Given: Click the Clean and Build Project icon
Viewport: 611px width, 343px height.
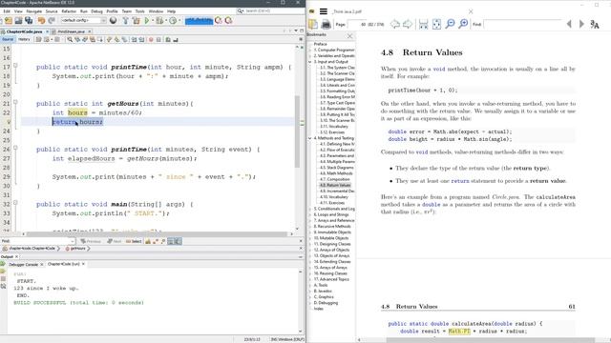Looking at the screenshot, I should click(136, 20).
